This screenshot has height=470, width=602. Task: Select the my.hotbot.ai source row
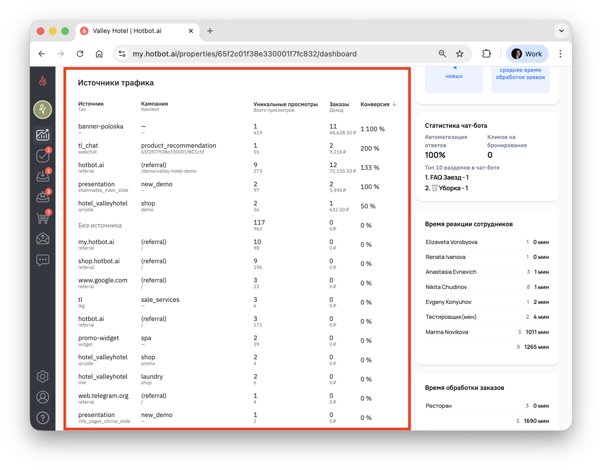click(x=236, y=245)
